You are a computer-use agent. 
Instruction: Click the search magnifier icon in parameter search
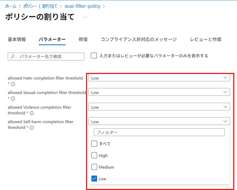(13, 56)
